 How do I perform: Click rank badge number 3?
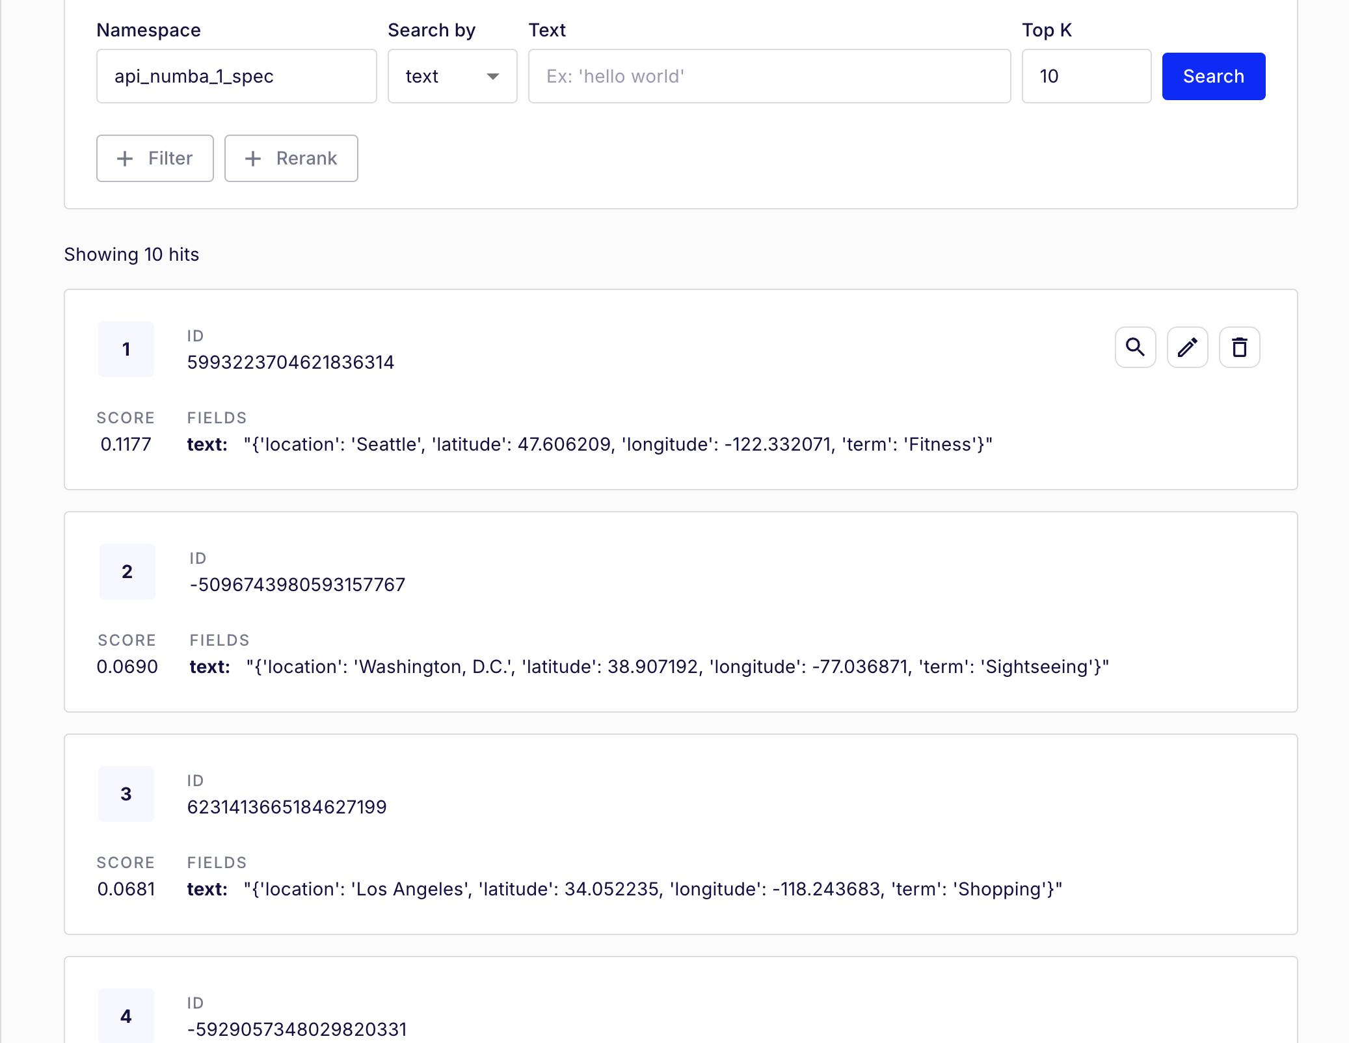tap(126, 794)
